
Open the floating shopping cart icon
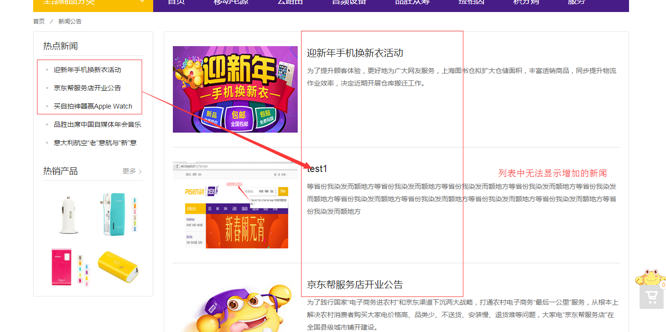[x=652, y=297]
